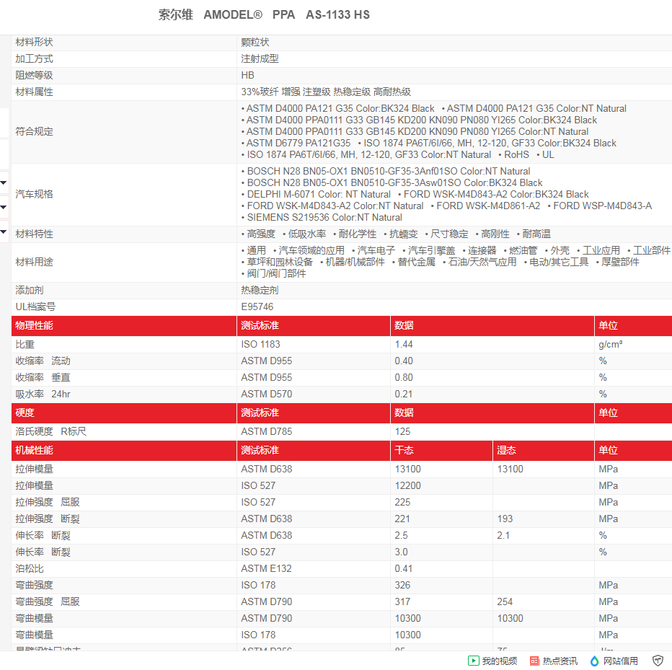Select the wet elongation value 2.1
The height and width of the screenshot is (670, 672).
pos(503,535)
